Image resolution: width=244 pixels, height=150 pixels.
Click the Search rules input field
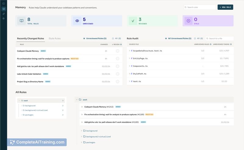tap(200, 7)
